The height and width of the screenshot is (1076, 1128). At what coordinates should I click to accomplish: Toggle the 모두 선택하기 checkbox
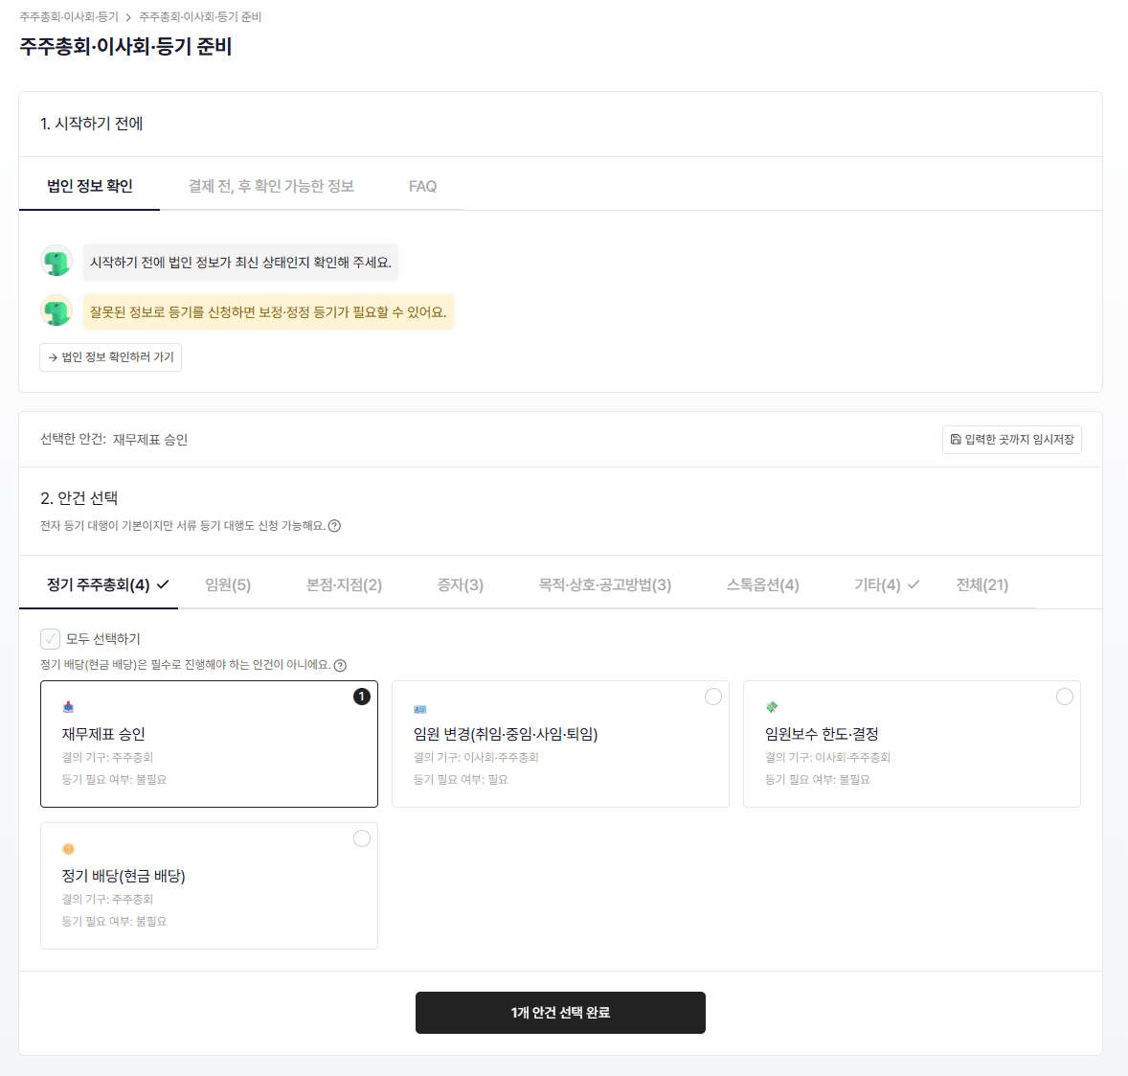[x=51, y=639]
